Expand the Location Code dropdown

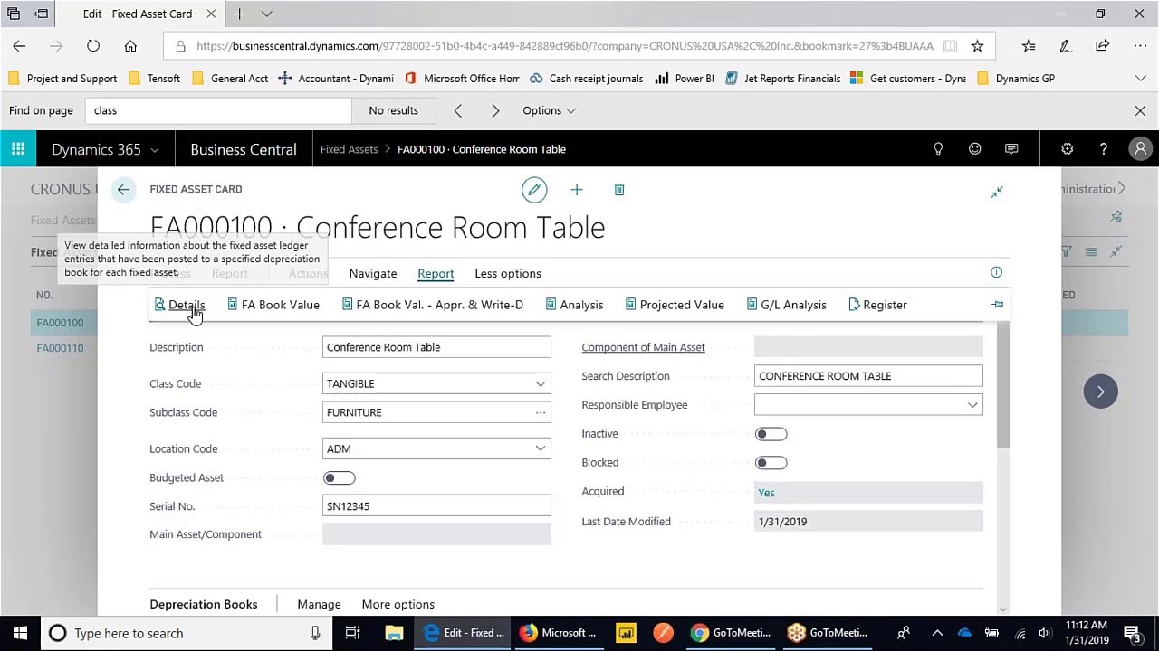[541, 449]
